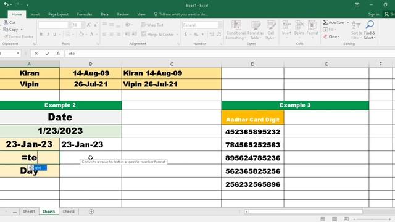
Task: Open Format as Table gallery
Action: [256, 30]
